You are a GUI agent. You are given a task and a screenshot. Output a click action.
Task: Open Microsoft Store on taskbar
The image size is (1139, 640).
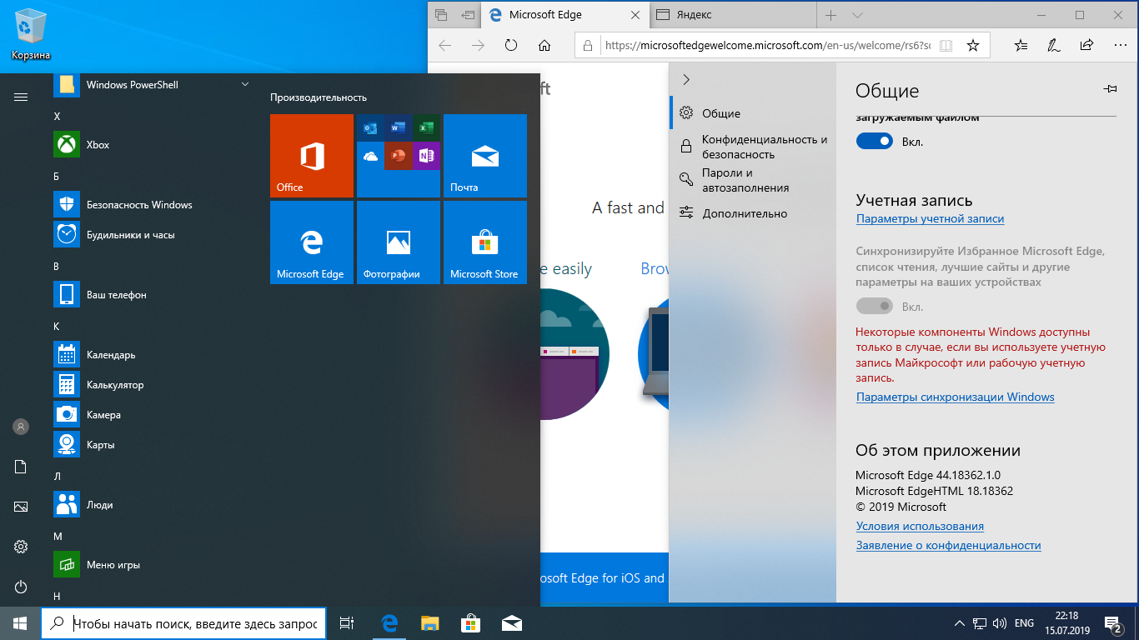[470, 622]
